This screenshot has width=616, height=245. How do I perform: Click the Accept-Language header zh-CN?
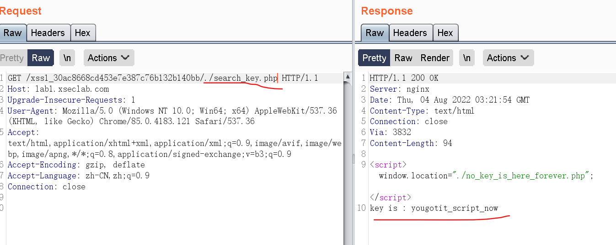click(79, 176)
